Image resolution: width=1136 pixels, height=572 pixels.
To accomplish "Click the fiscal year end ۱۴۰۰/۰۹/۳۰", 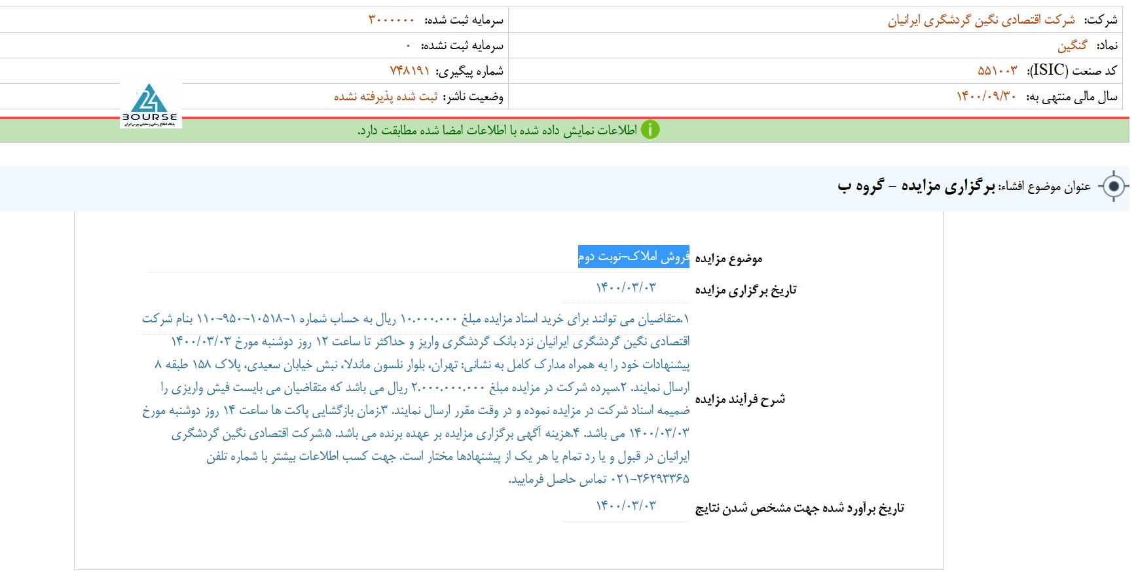I will click(986, 96).
